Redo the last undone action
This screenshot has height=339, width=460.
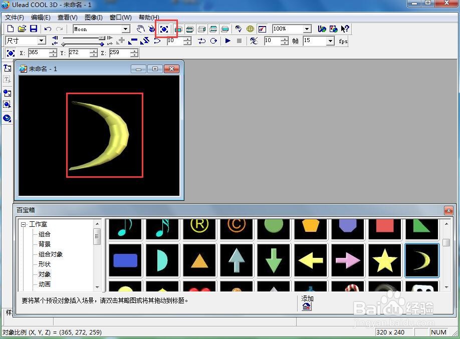(59, 29)
